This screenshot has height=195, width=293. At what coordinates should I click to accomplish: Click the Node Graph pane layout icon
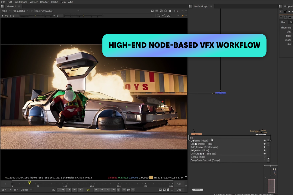tap(190, 6)
